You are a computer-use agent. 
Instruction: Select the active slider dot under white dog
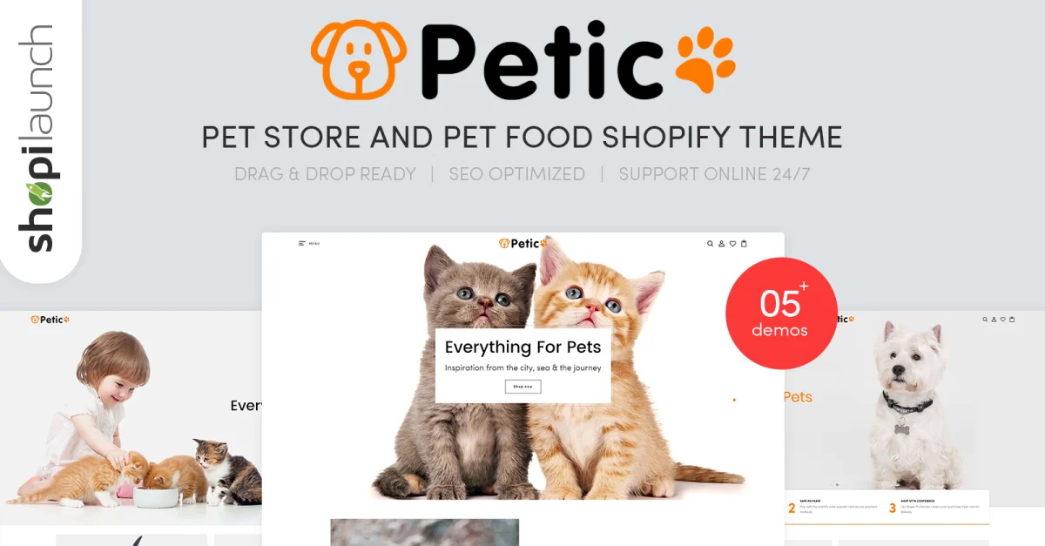[837, 484]
